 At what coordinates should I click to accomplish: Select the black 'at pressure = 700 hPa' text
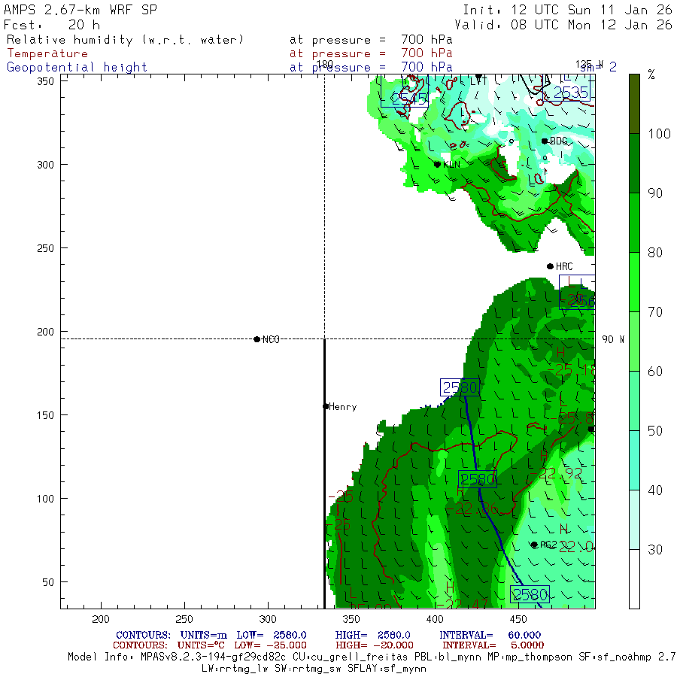371,40
